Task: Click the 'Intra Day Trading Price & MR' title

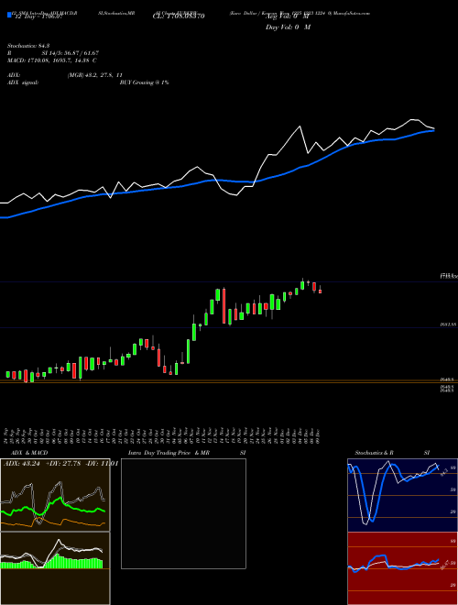Action: click(169, 453)
